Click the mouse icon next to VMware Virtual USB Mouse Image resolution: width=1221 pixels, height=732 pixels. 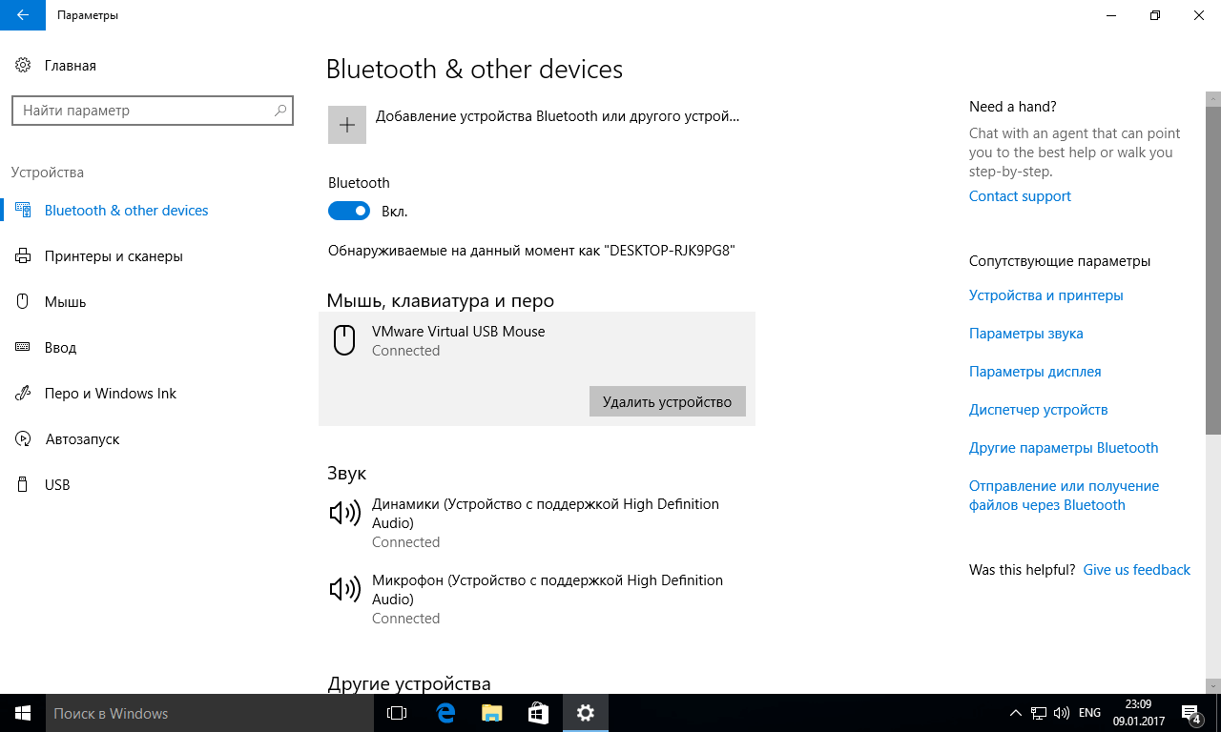(x=343, y=340)
